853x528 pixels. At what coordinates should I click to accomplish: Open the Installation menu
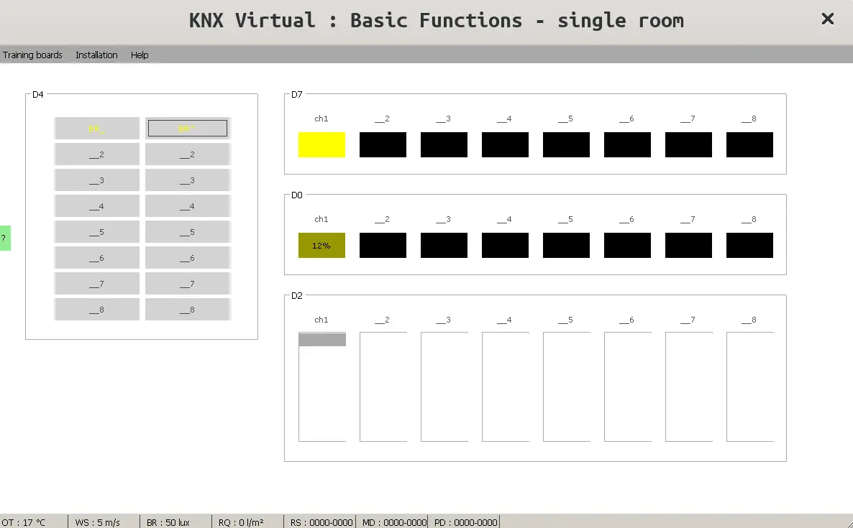pos(96,55)
